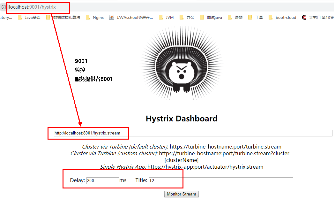This screenshot has height=207, width=335.
Task: Open the 工具 bookmark folder
Action: point(256,17)
